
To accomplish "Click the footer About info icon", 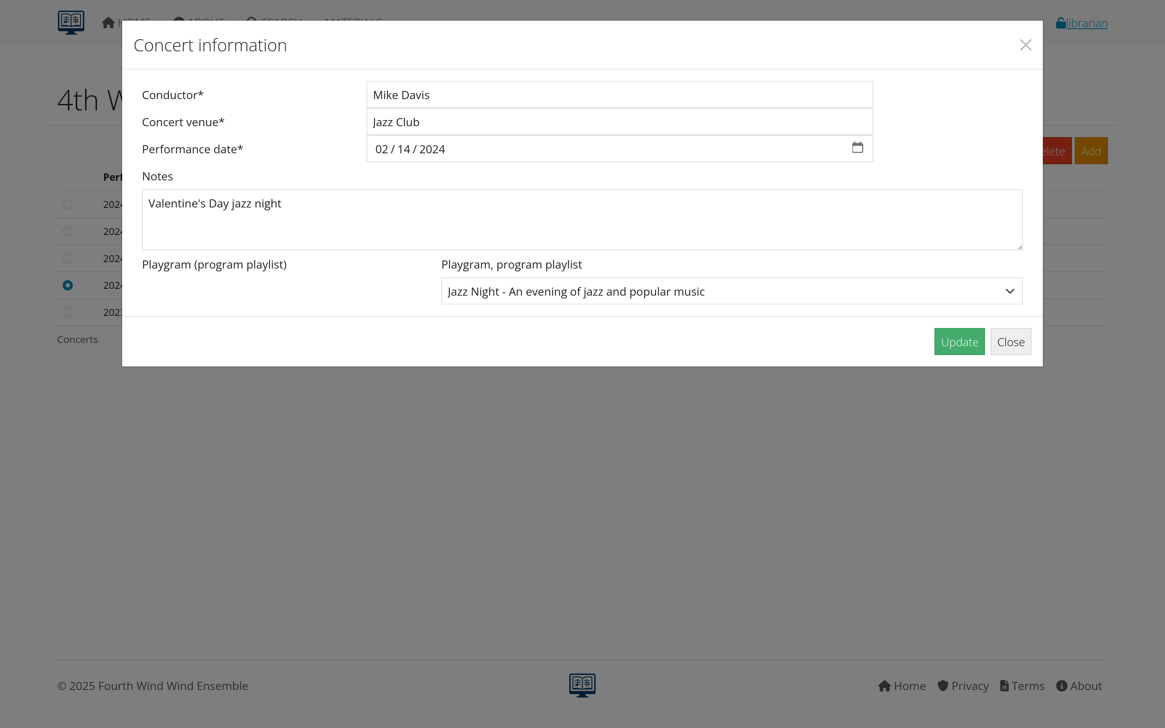I will coord(1061,686).
